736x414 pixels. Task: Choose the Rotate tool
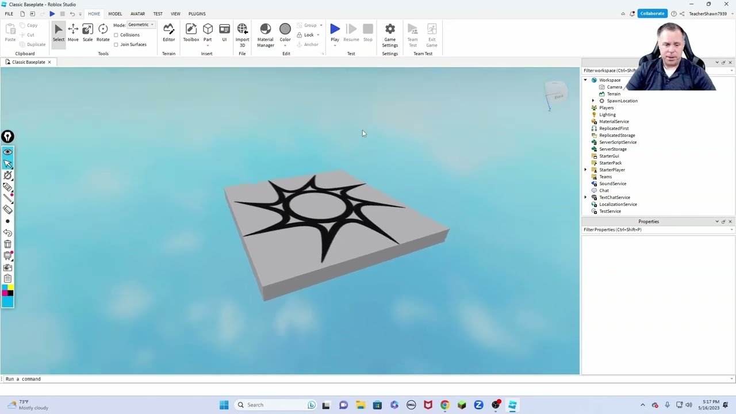point(103,33)
